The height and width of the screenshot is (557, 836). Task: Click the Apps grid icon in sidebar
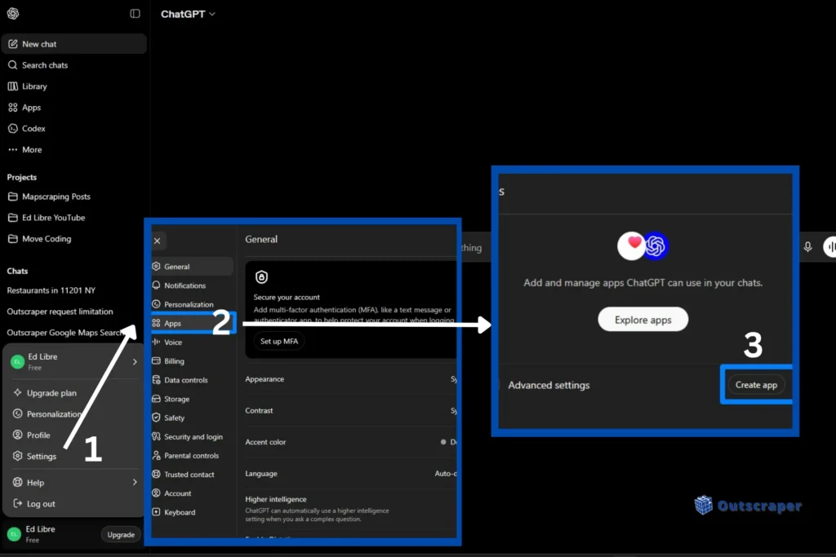(13, 108)
